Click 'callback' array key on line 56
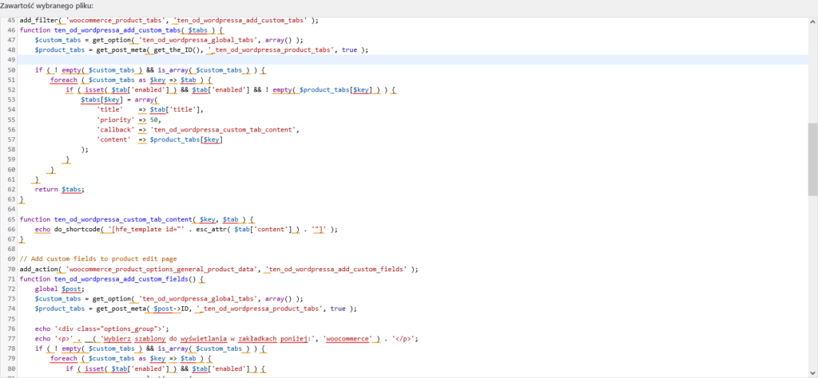This screenshot has width=818, height=378. pyautogui.click(x=115, y=130)
